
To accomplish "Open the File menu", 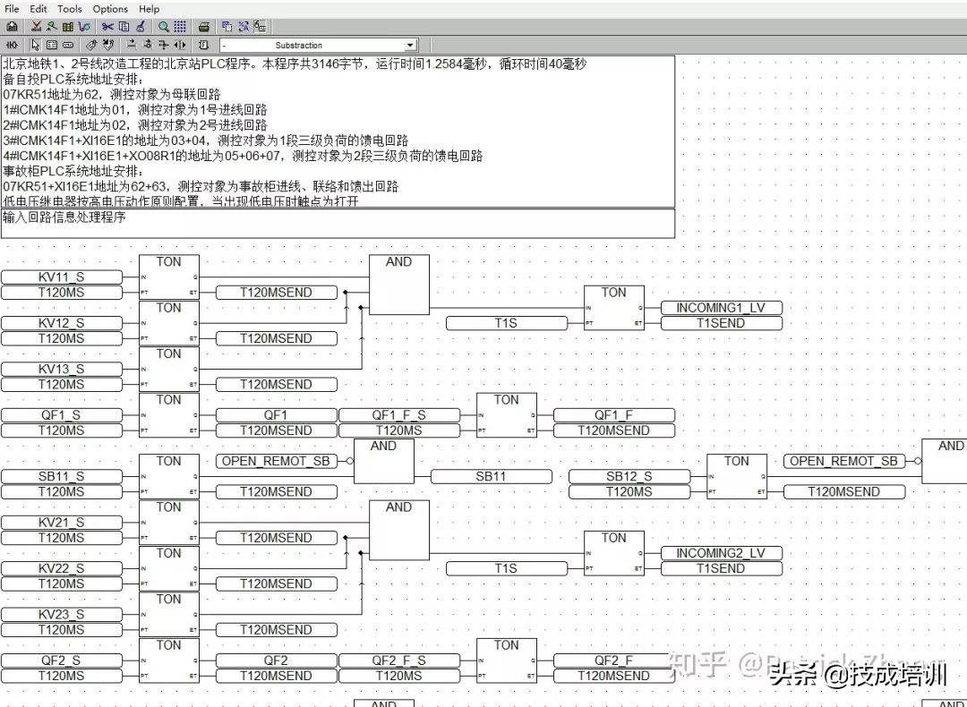I will coord(10,8).
